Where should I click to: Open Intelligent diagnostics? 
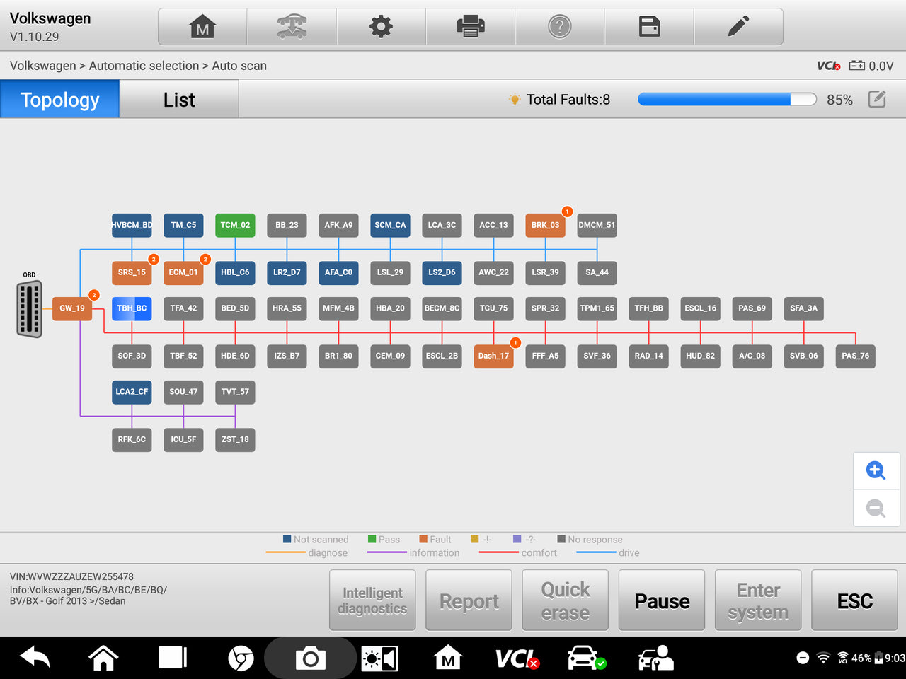(x=372, y=600)
